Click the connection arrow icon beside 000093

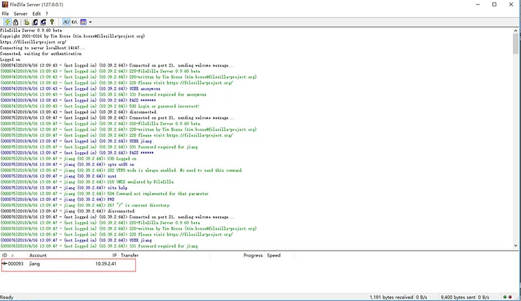(x=4, y=263)
